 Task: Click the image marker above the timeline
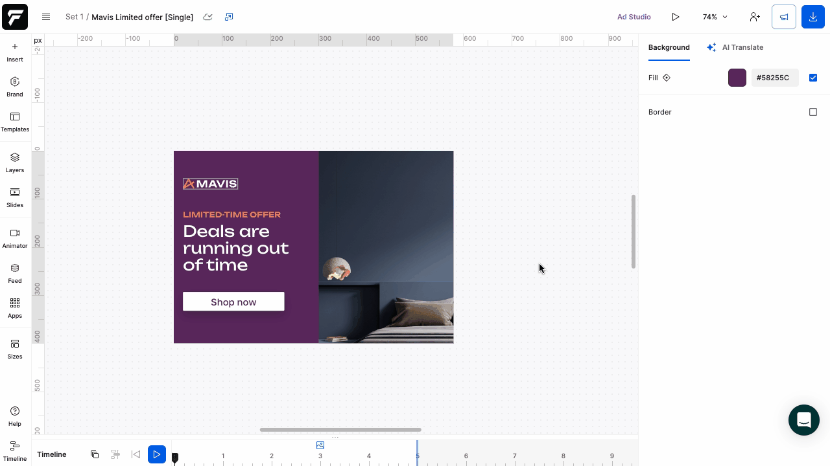click(320, 445)
